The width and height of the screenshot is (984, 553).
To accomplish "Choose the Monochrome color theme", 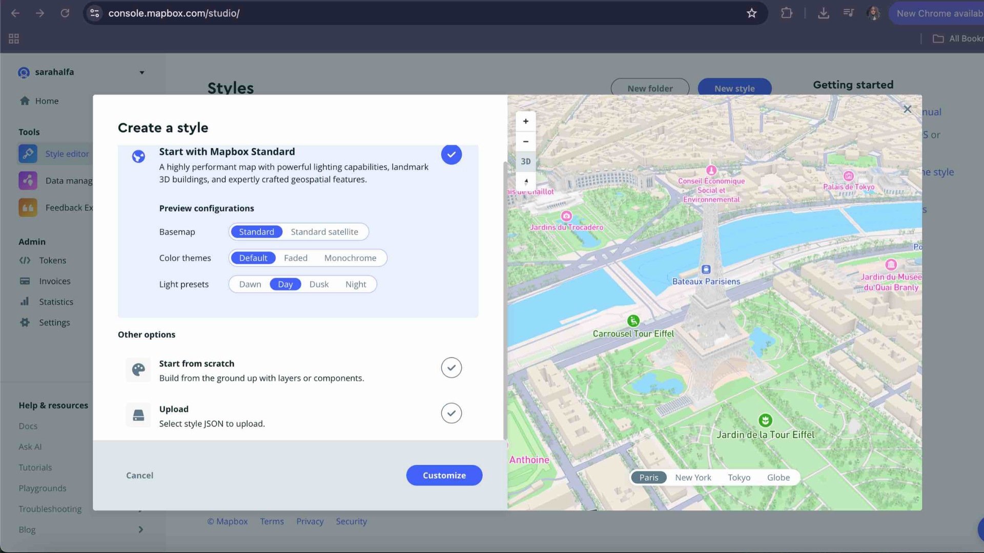I will [350, 258].
